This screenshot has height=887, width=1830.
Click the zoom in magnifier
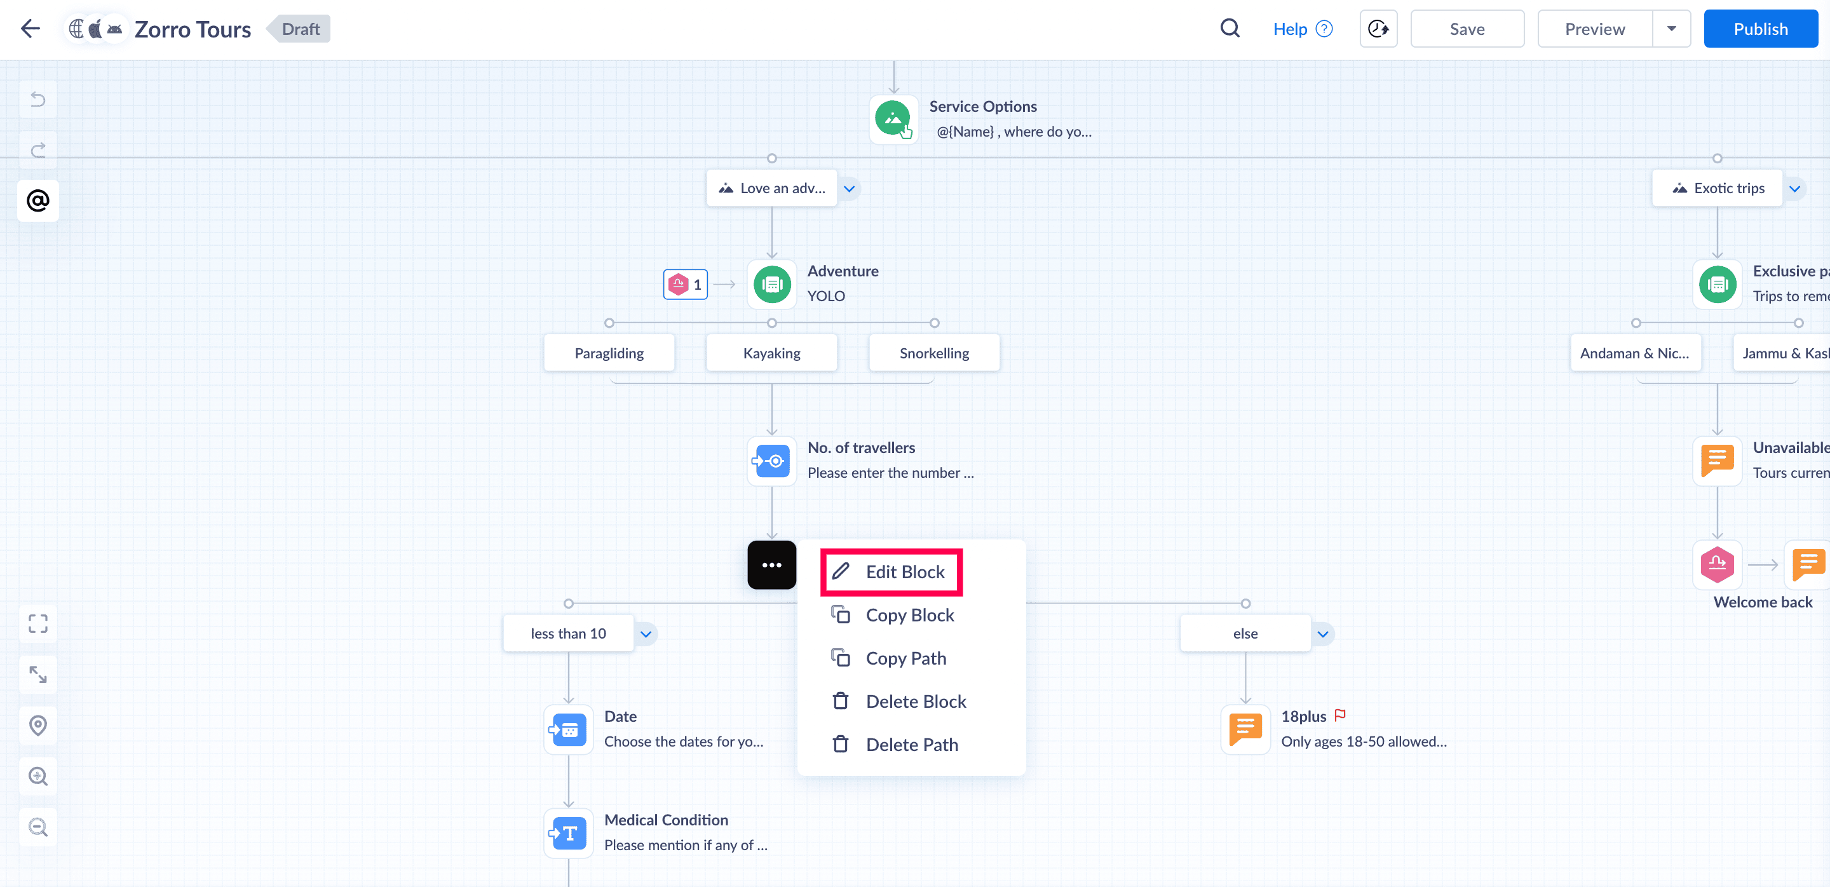tap(38, 776)
